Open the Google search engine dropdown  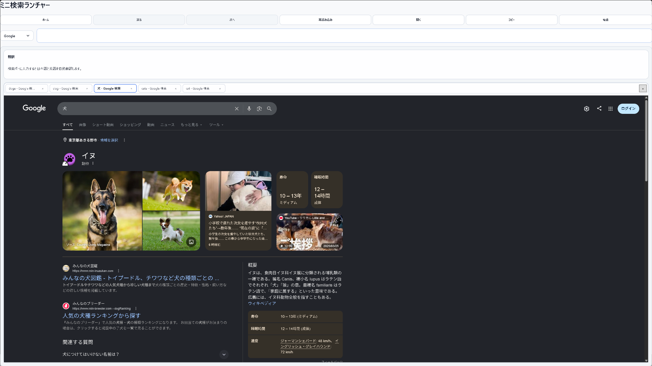point(17,36)
